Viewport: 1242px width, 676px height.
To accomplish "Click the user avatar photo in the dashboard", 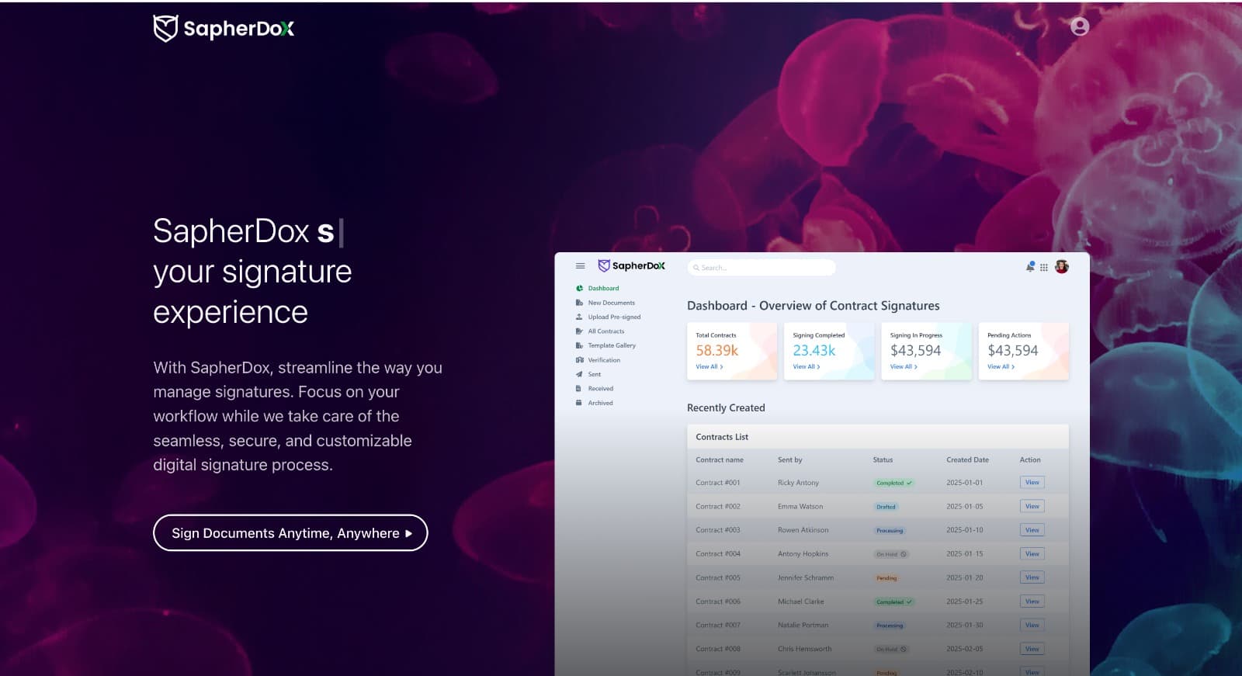I will click(1062, 267).
